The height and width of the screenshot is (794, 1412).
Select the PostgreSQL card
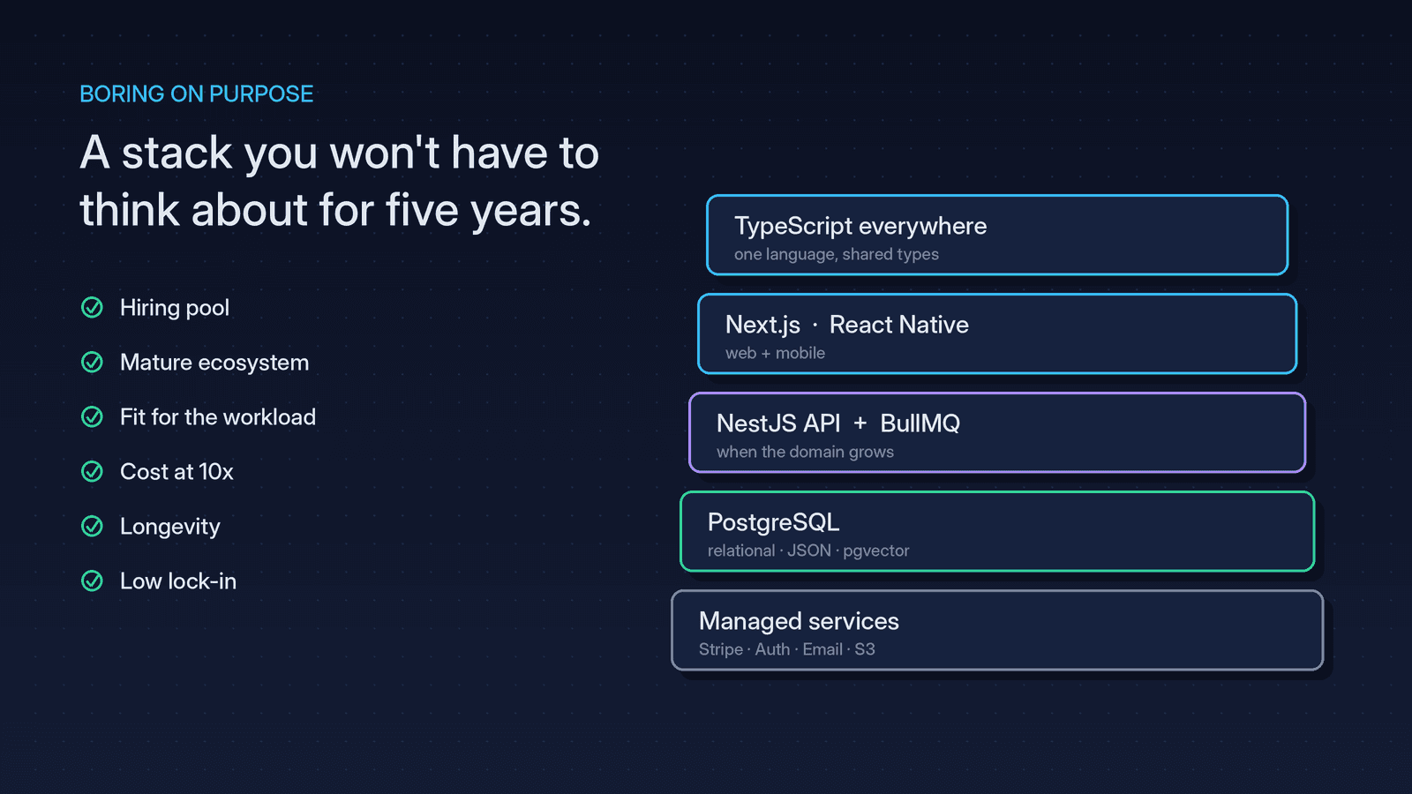[x=997, y=531]
